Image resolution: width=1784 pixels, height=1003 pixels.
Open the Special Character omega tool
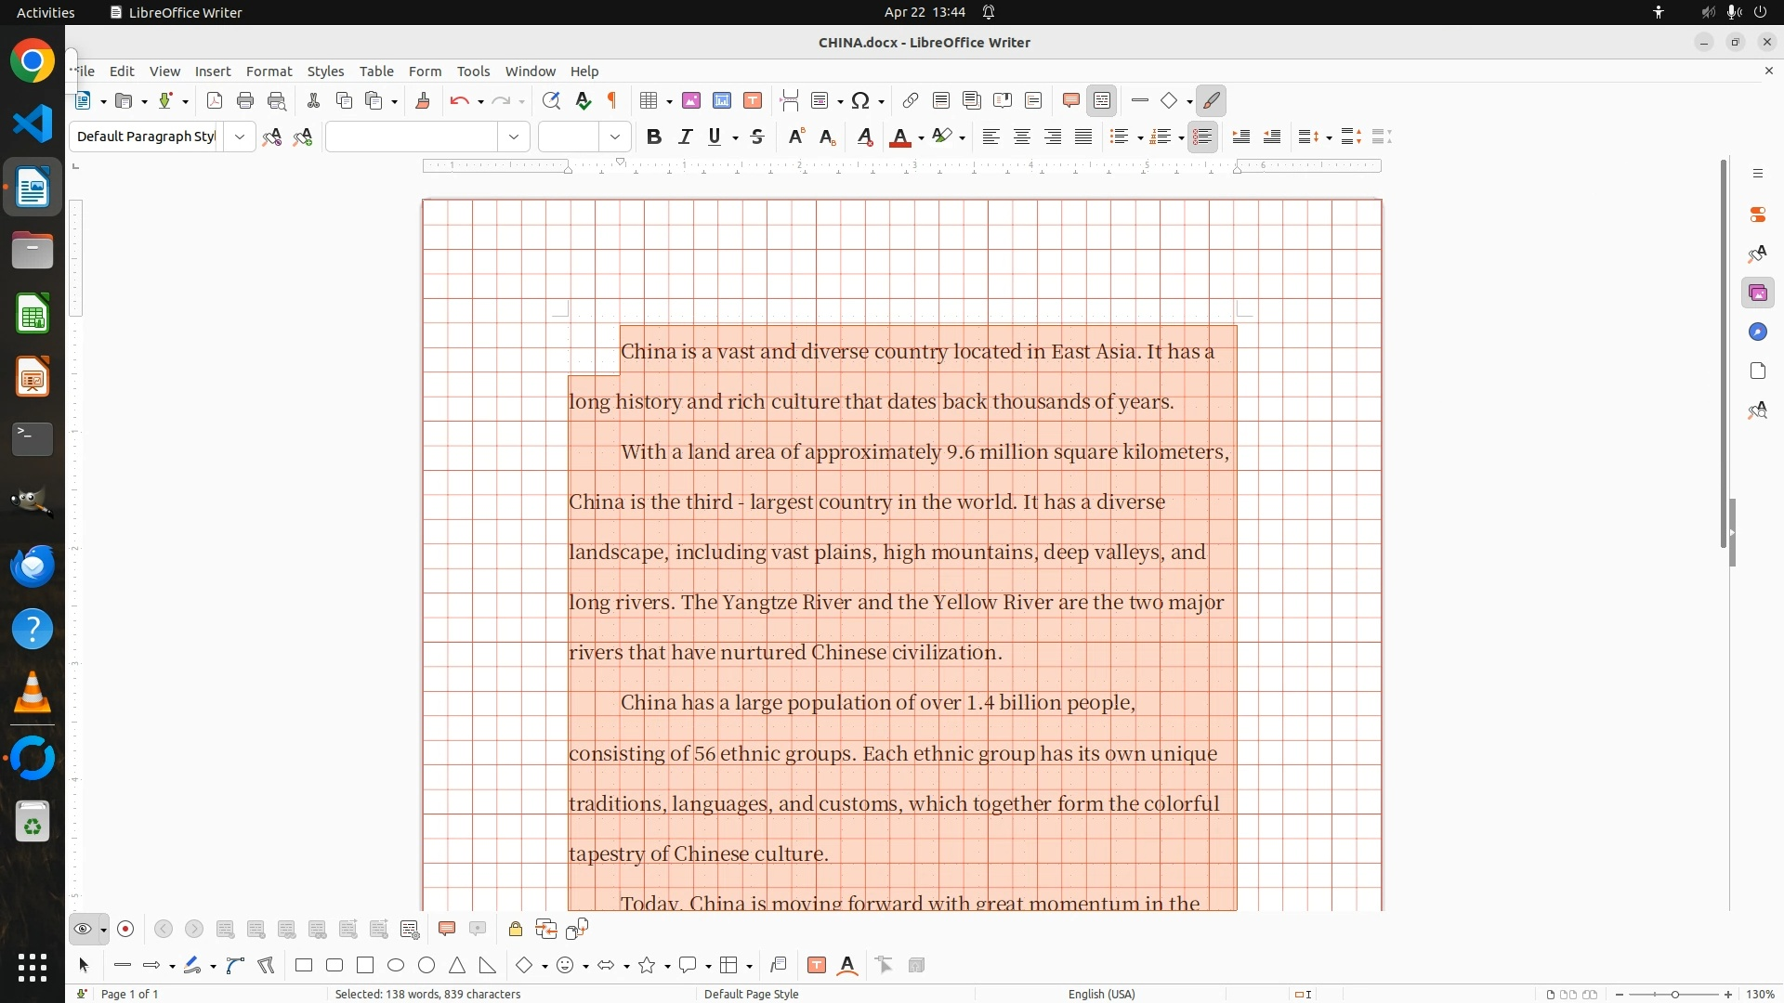point(860,101)
